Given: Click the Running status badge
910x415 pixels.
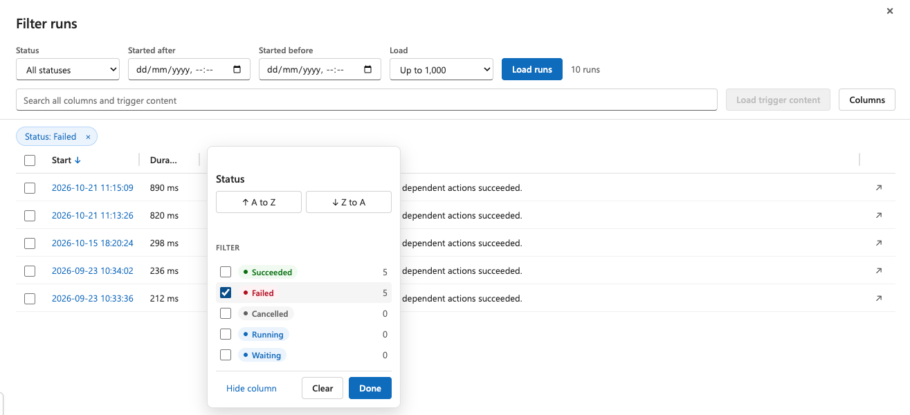Looking at the screenshot, I should point(264,334).
